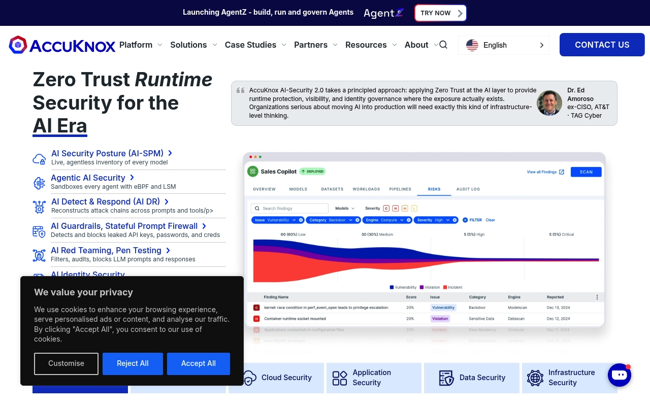This screenshot has height=406, width=650.
Task: Select the RISKS tab
Action: (x=434, y=189)
